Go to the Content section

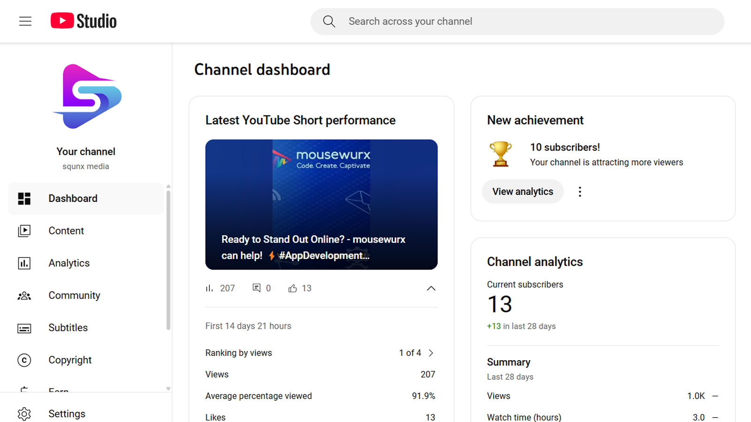pyautogui.click(x=86, y=231)
